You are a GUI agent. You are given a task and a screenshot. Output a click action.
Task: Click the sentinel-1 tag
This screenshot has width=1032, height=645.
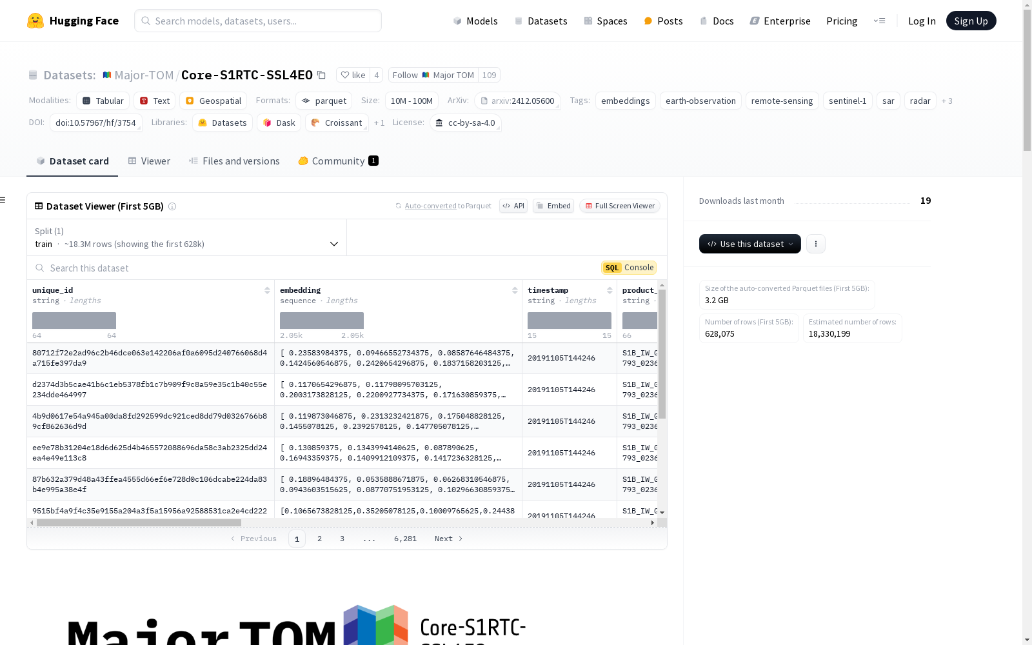[x=848, y=101]
